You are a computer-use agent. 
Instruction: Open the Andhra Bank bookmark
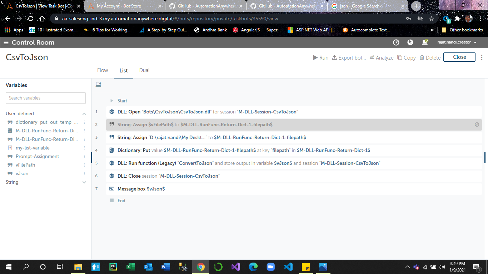pyautogui.click(x=210, y=30)
